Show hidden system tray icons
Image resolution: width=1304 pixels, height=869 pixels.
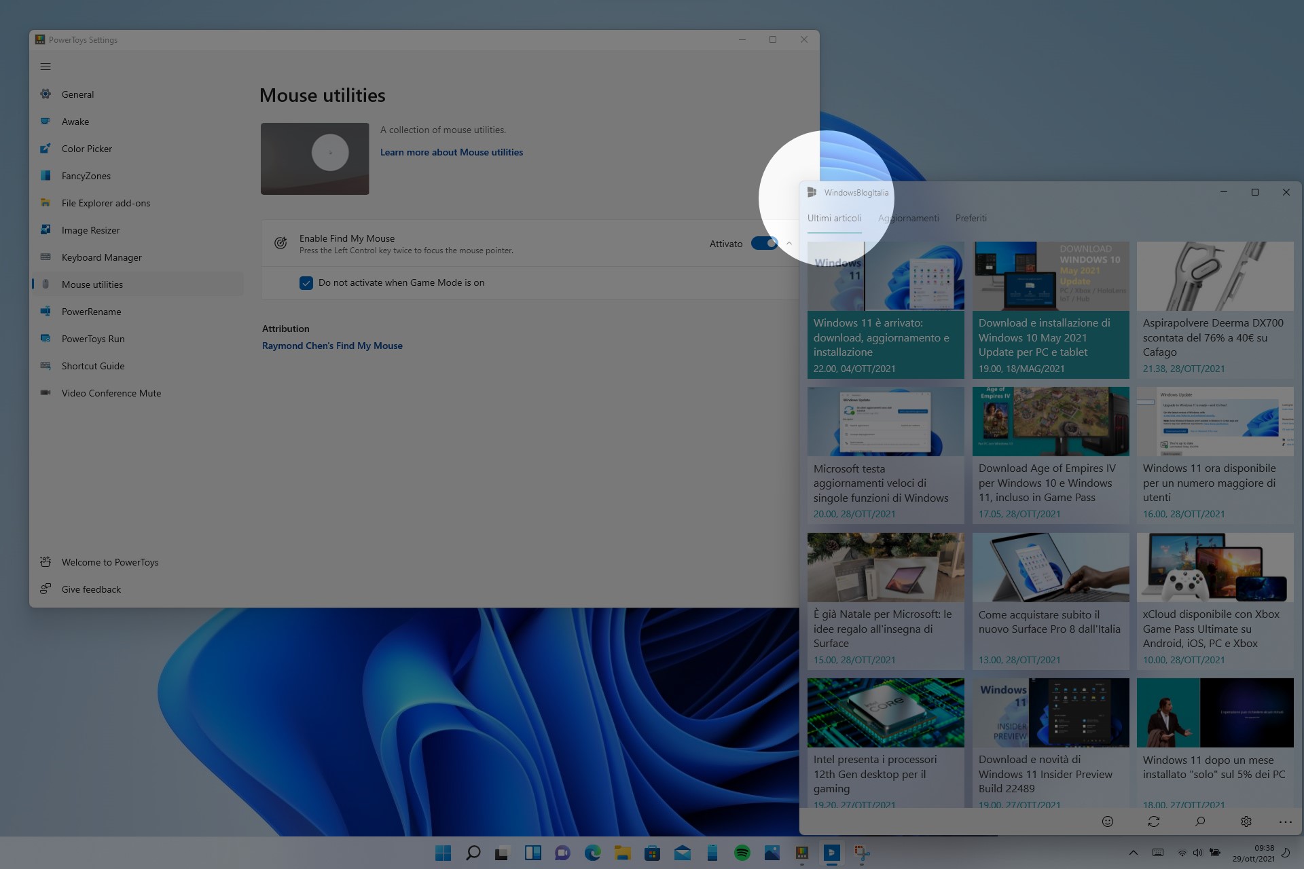pyautogui.click(x=1133, y=853)
